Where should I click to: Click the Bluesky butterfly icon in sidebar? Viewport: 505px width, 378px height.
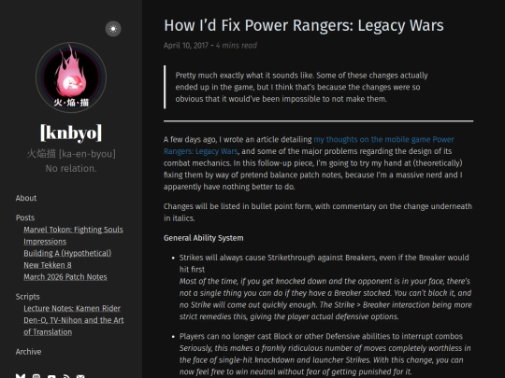click(21, 376)
